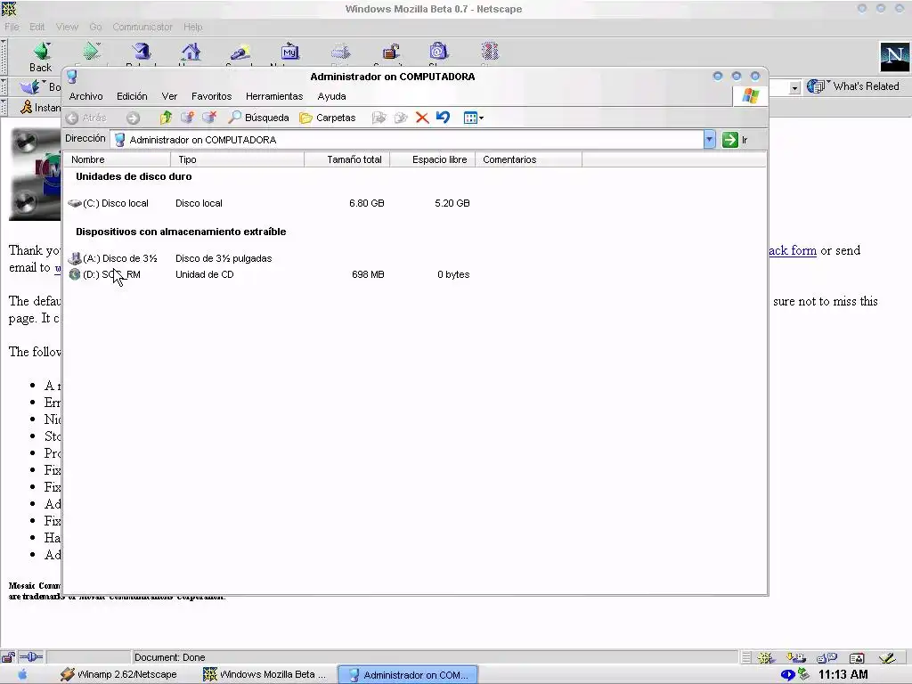Open the Dirección address bar dropdown
Viewport: 912px width, 684px height.
tap(709, 140)
